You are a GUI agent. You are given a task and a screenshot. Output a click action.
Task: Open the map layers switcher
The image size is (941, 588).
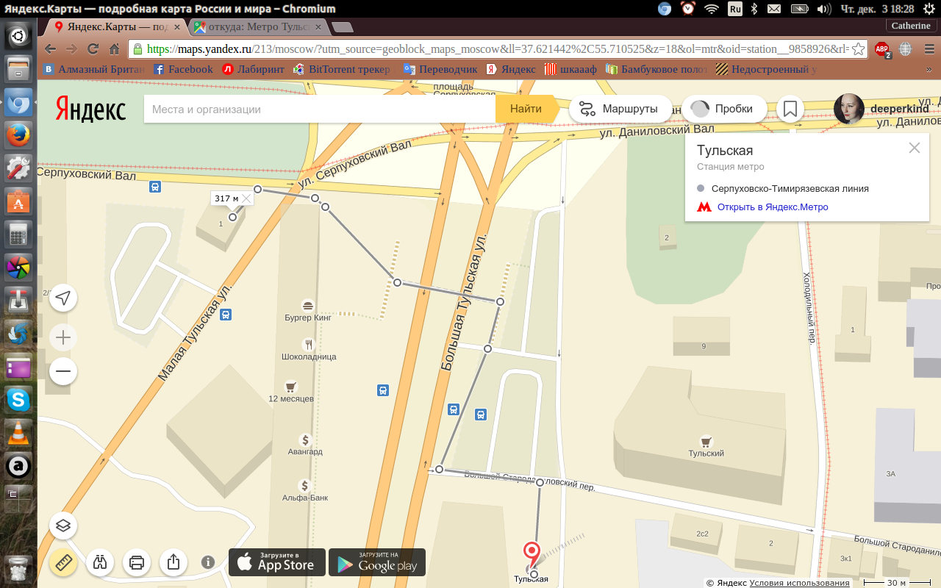tap(63, 526)
